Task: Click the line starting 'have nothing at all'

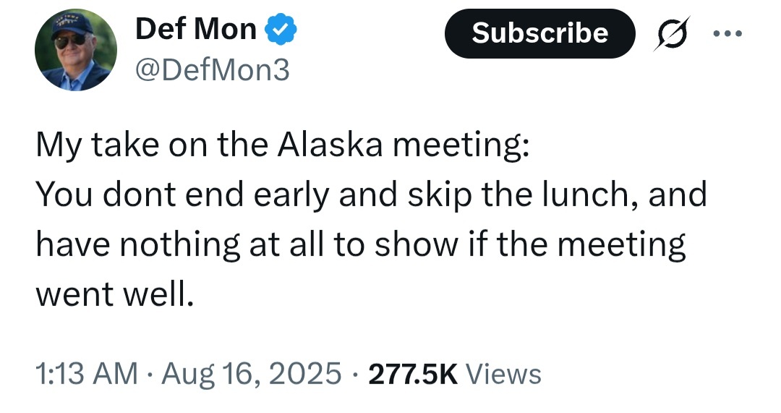Action: (x=360, y=244)
